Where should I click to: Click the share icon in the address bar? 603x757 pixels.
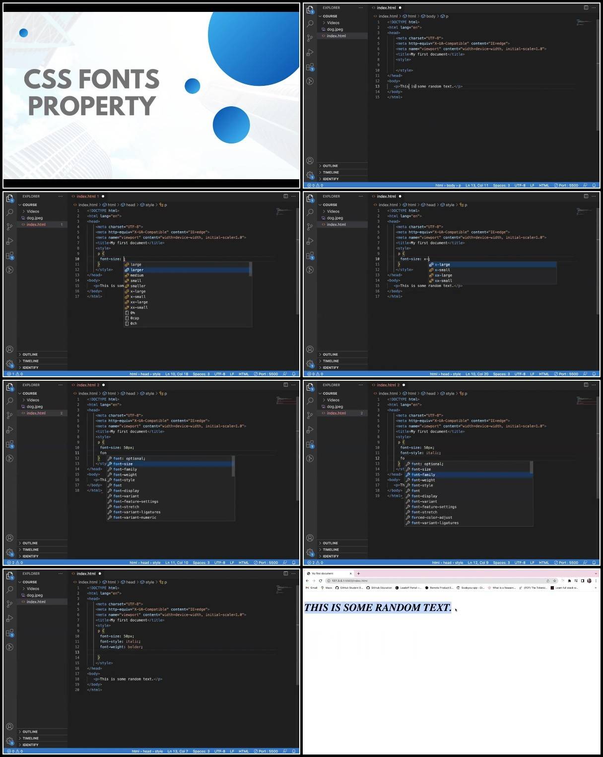(x=548, y=580)
